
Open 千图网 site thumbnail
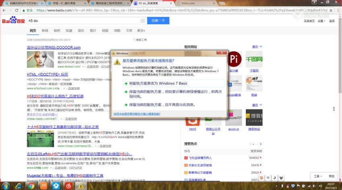point(254,59)
